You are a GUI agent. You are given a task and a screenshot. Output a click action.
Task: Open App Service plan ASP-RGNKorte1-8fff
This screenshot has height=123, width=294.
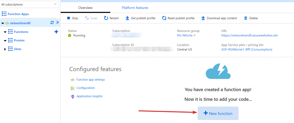pos(247,49)
